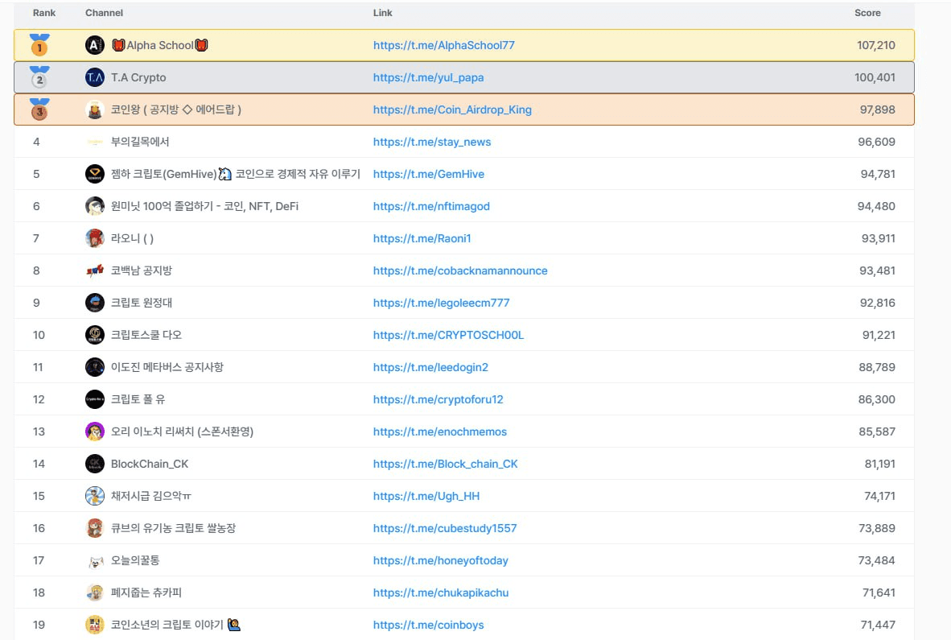951x640 pixels.
Task: Open the t.me/AlphaSchool77 link
Action: [443, 45]
